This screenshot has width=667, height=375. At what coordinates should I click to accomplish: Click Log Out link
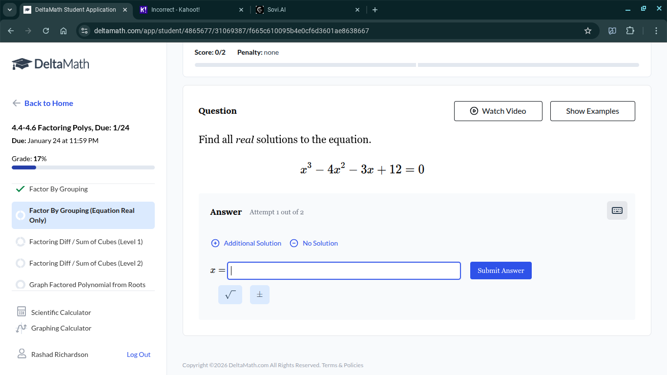[x=139, y=354]
